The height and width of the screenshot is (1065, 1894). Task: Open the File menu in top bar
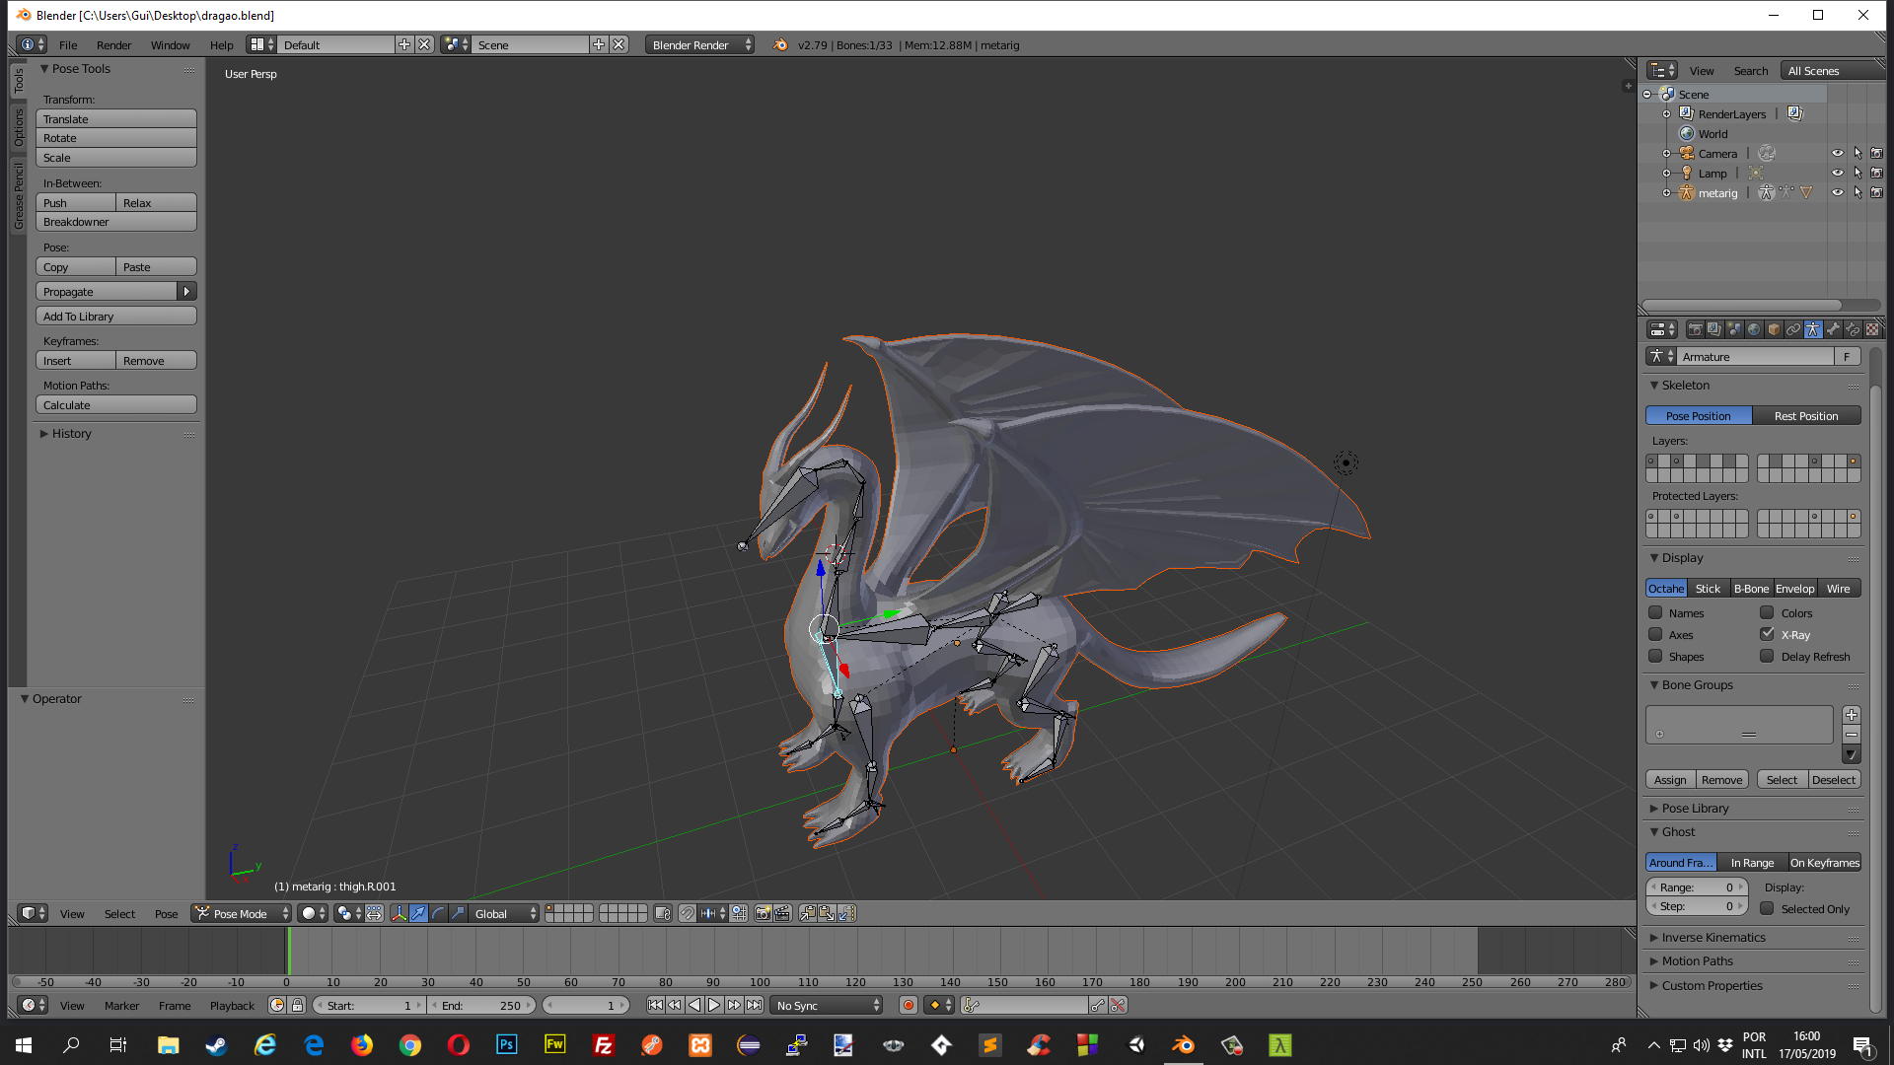tap(66, 43)
